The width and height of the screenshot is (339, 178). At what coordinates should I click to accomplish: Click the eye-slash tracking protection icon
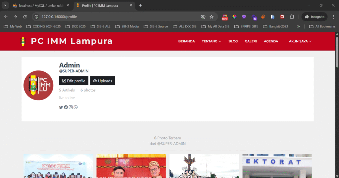(203, 17)
